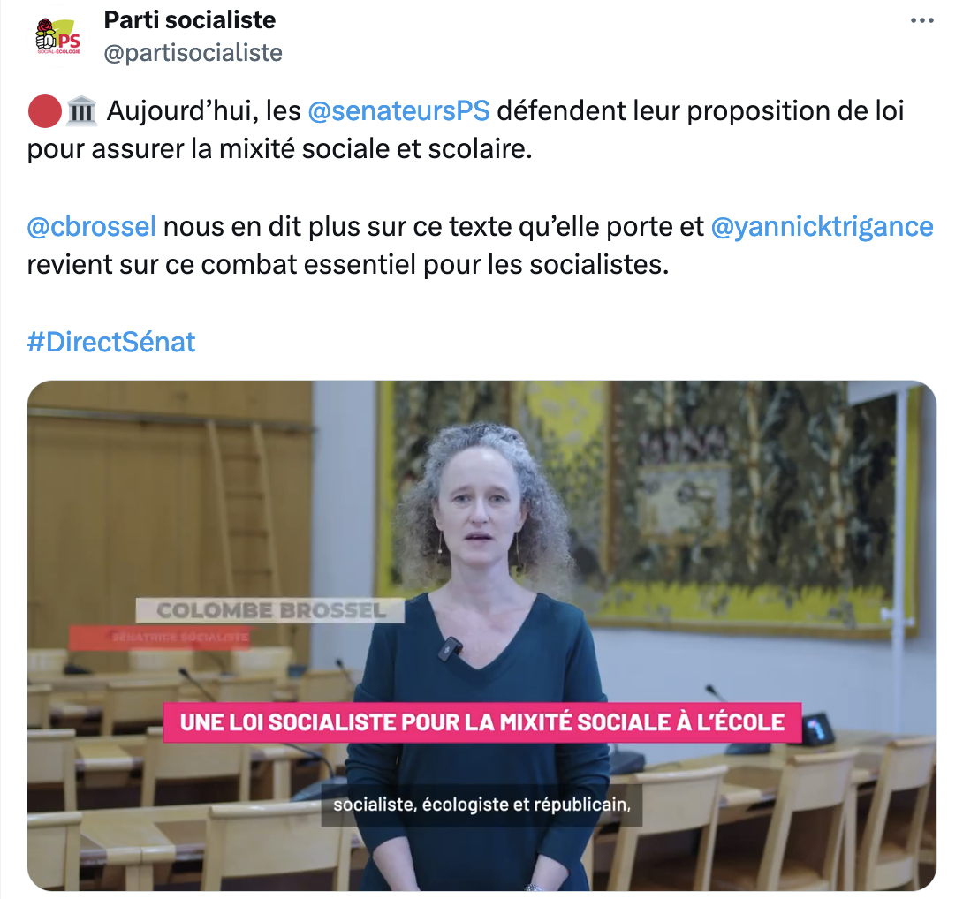
Task: Click the subtitle text 'socialiste, écologiste et républicain'
Action: pyautogui.click(x=482, y=805)
